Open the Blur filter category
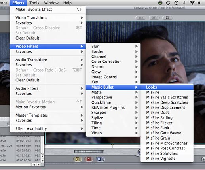Image resolution: width=205 pixels, height=170 pixels. tap(113, 46)
